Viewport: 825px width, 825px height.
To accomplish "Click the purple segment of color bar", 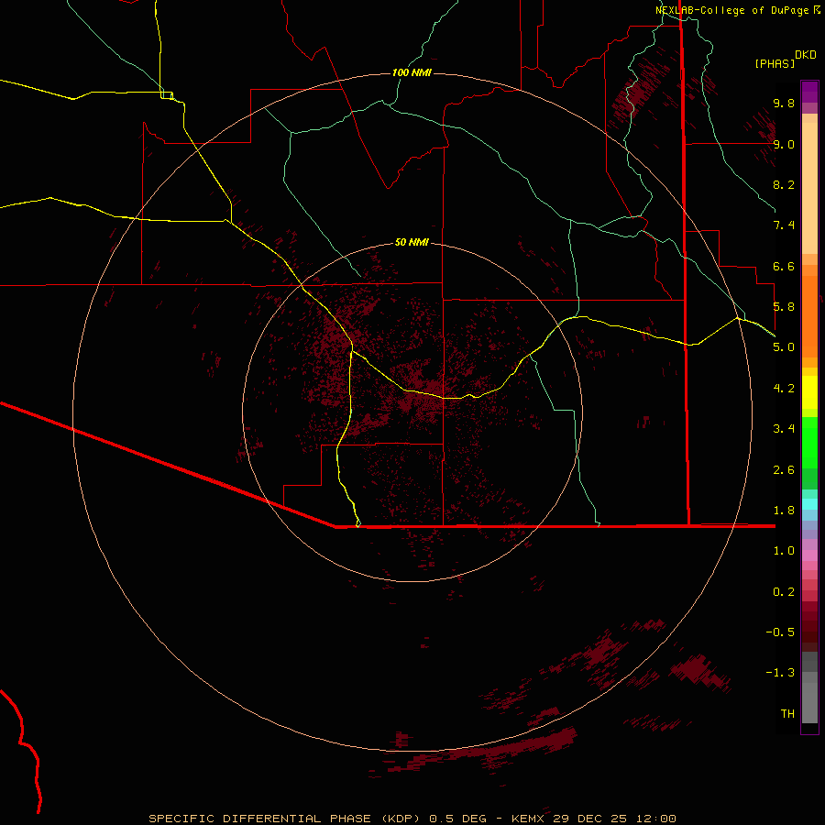I will pos(809,92).
